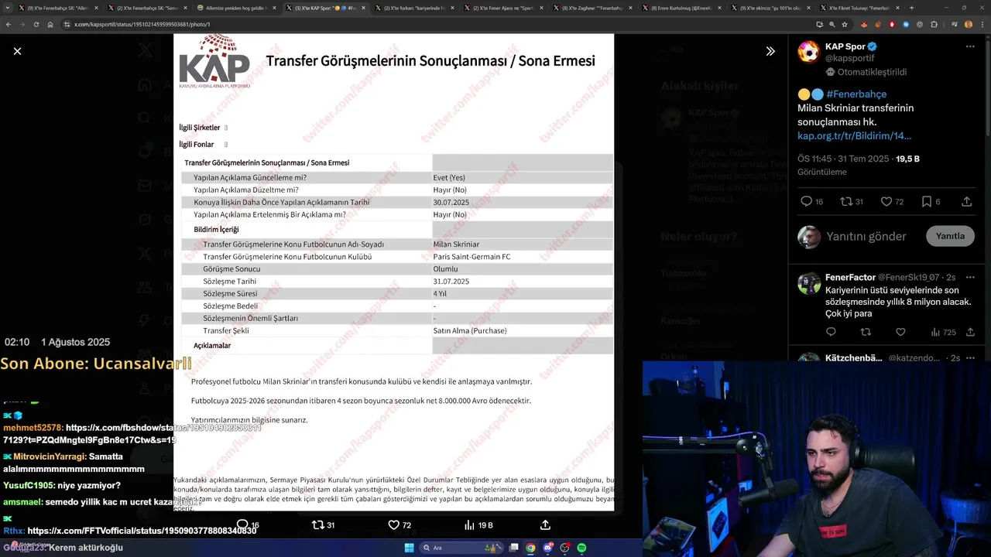Image resolution: width=991 pixels, height=557 pixels.
Task: Click the Chrome icon on the taskbar
Action: (x=530, y=548)
